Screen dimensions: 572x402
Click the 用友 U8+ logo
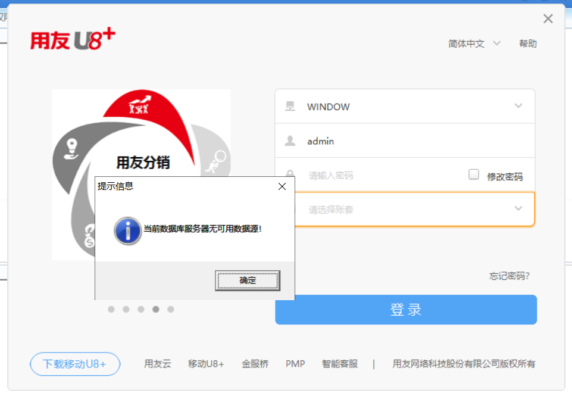pyautogui.click(x=73, y=39)
